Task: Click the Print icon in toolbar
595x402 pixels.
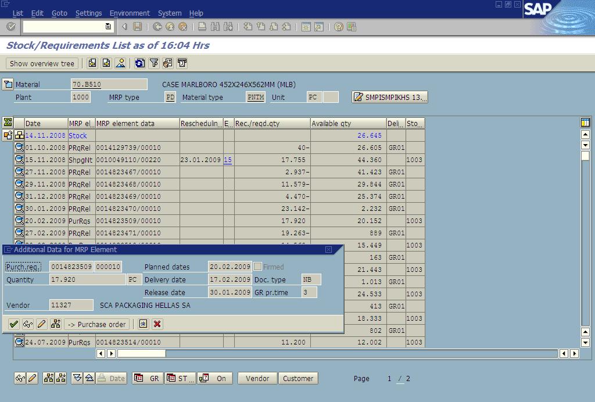Action: [x=202, y=27]
